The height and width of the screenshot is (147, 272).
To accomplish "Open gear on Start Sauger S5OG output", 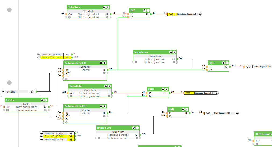I will [x=237, y=113].
